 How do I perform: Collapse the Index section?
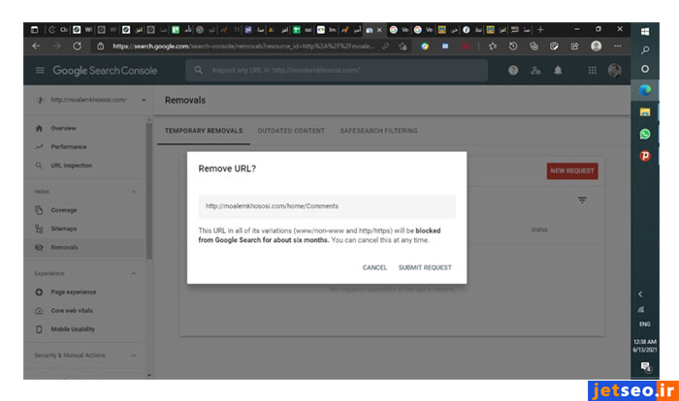(134, 192)
